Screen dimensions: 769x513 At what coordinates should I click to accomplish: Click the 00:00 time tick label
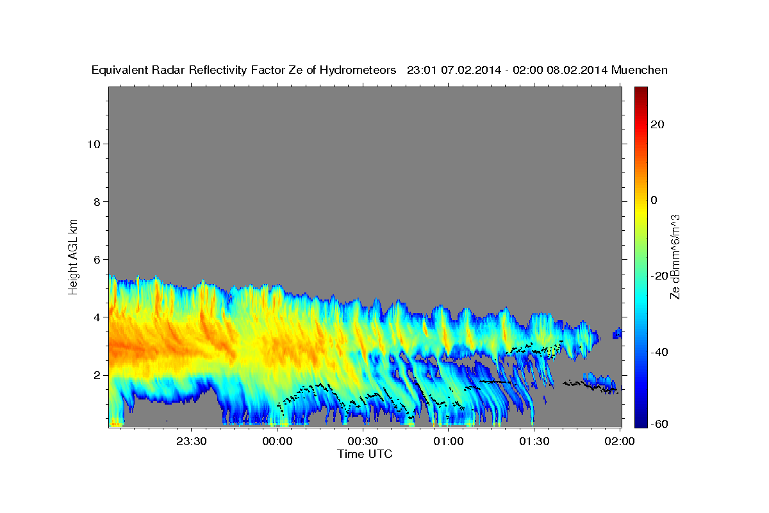(x=278, y=441)
